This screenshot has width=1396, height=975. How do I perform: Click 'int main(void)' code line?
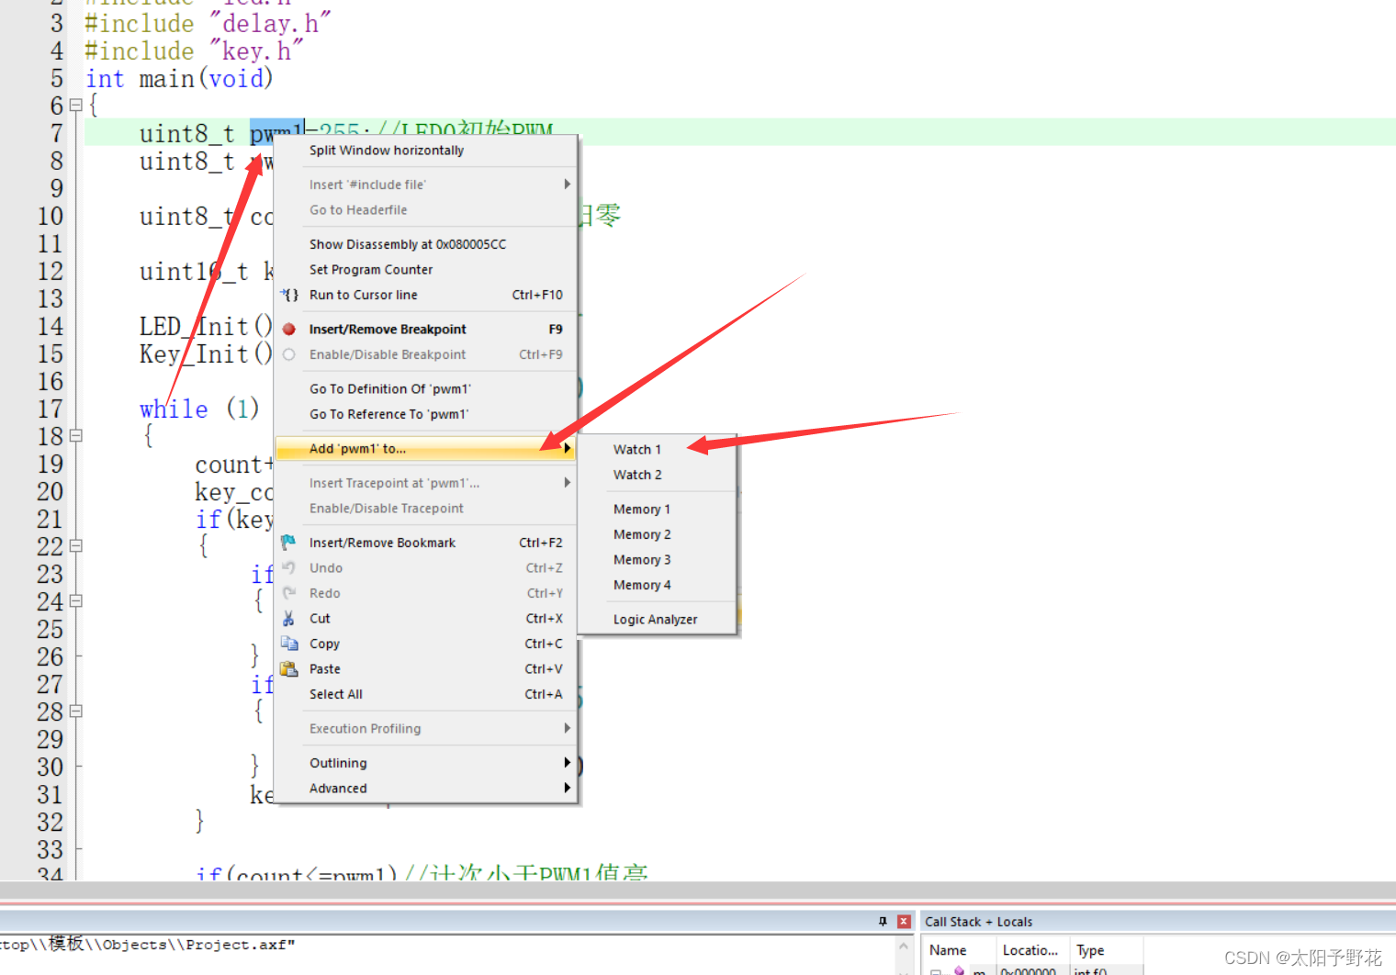(x=179, y=79)
